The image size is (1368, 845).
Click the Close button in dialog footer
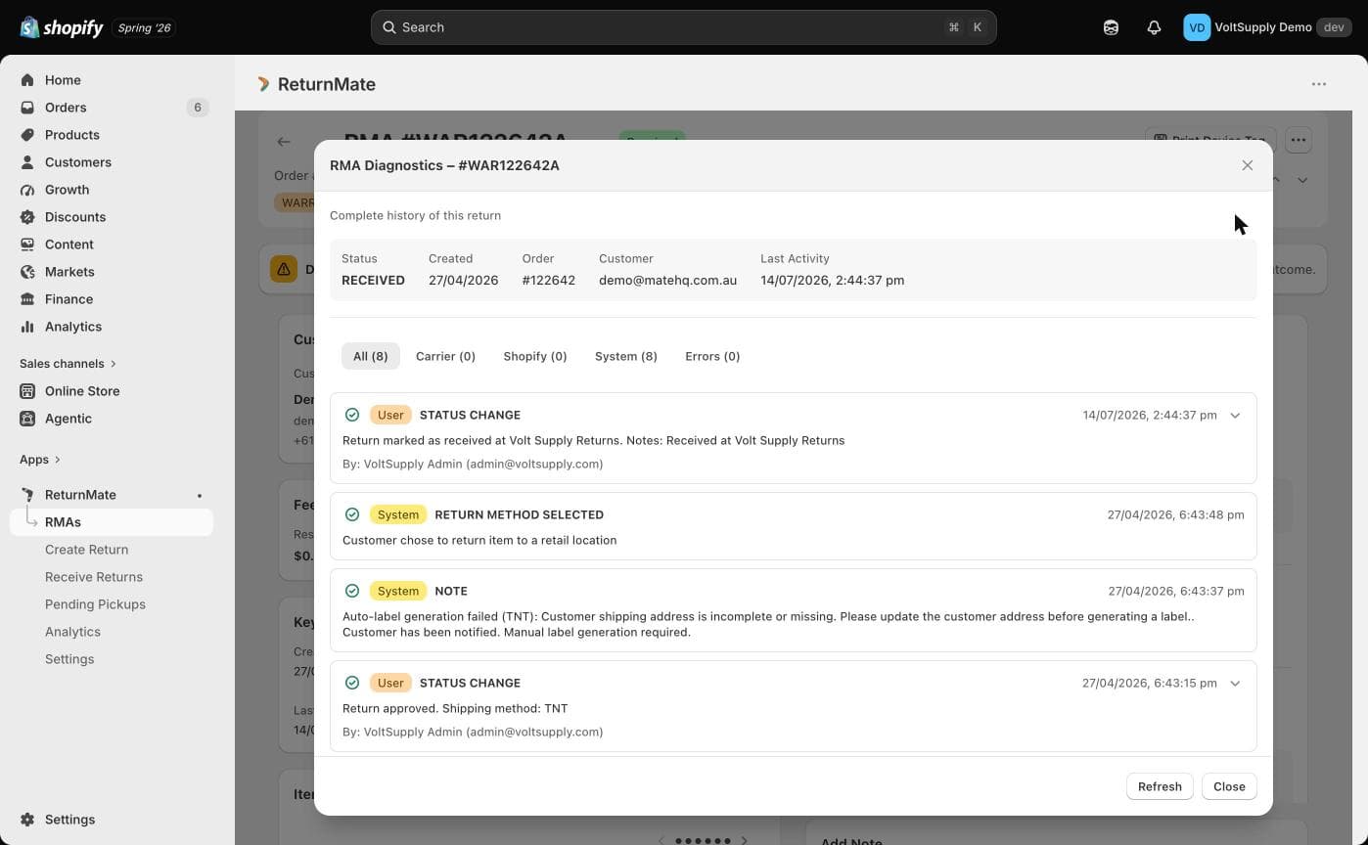1229,786
